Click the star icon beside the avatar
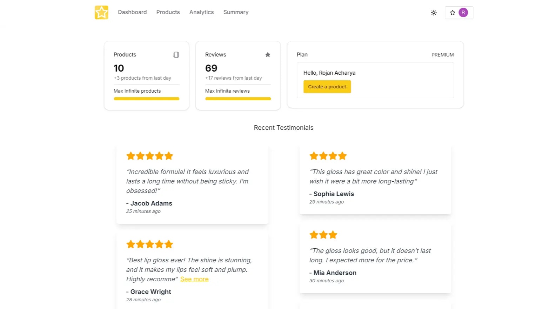Viewport: 549px width, 309px height. pyautogui.click(x=453, y=13)
